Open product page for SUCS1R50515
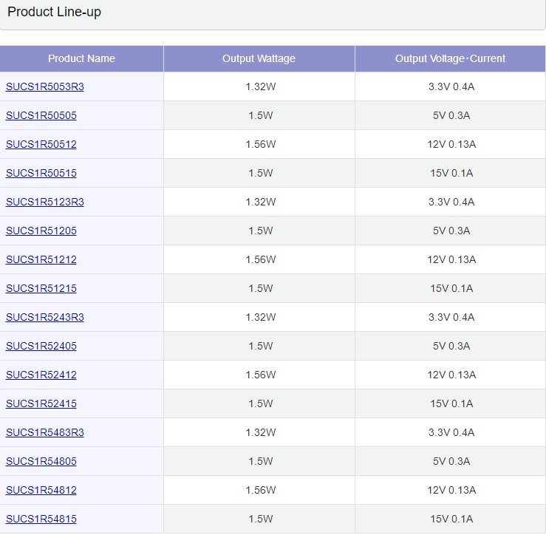The height and width of the screenshot is (535, 546). pos(41,173)
